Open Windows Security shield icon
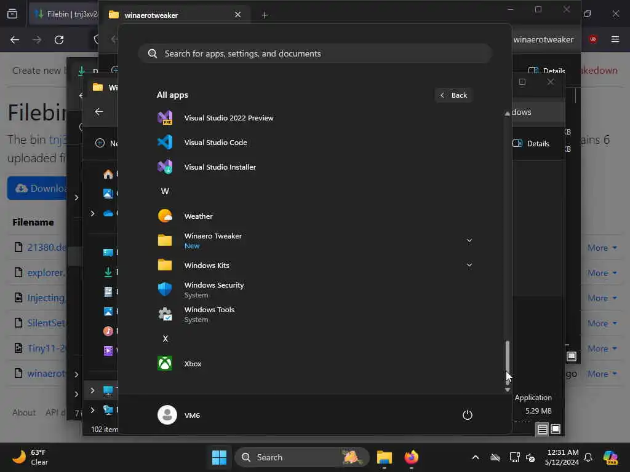Viewport: 630px width, 472px height. (165, 289)
